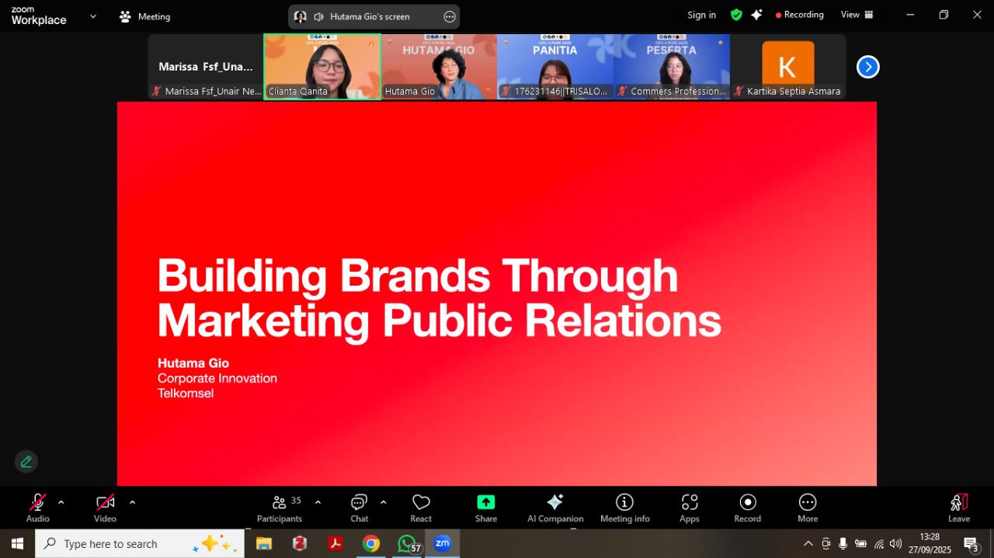Click the Meeting tab

(145, 16)
